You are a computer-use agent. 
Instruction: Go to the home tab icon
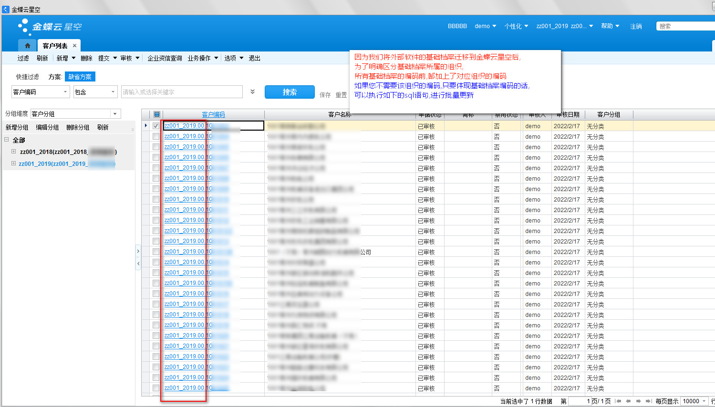coord(27,46)
